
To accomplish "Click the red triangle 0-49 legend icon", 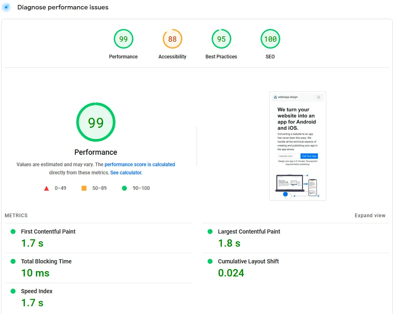I will coord(46,188).
